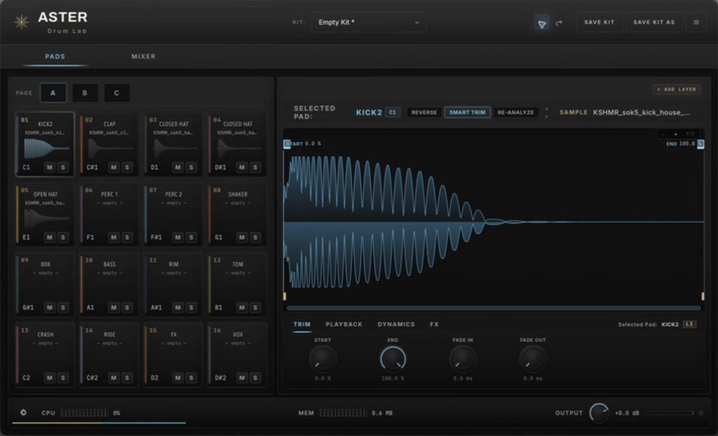Mute the KICK2 pad
Image resolution: width=718 pixels, height=436 pixels.
coord(50,167)
